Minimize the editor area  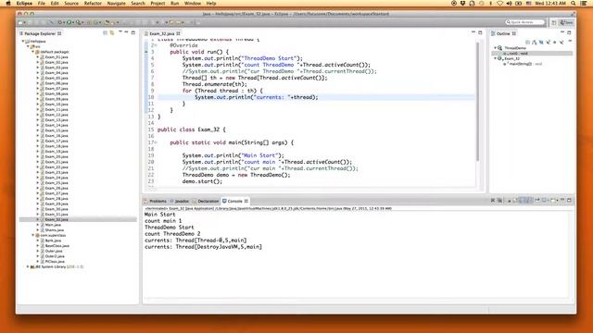(x=473, y=33)
